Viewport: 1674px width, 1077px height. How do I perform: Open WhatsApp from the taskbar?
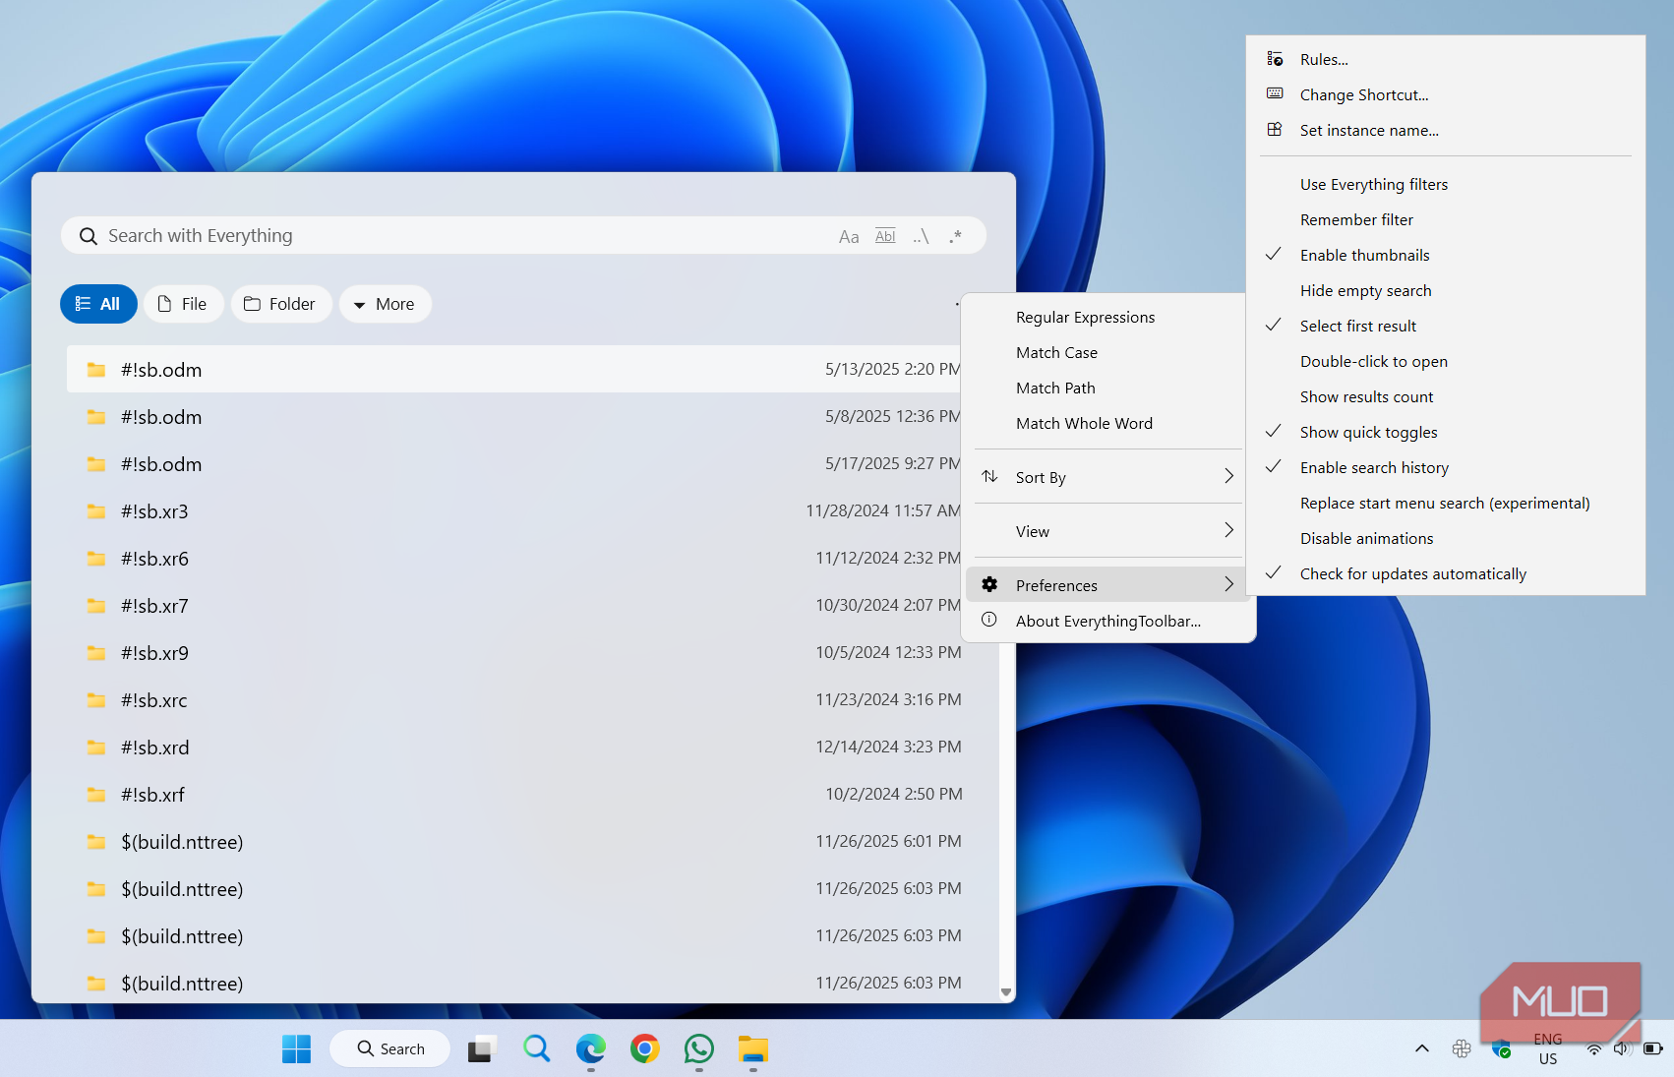[x=699, y=1049]
